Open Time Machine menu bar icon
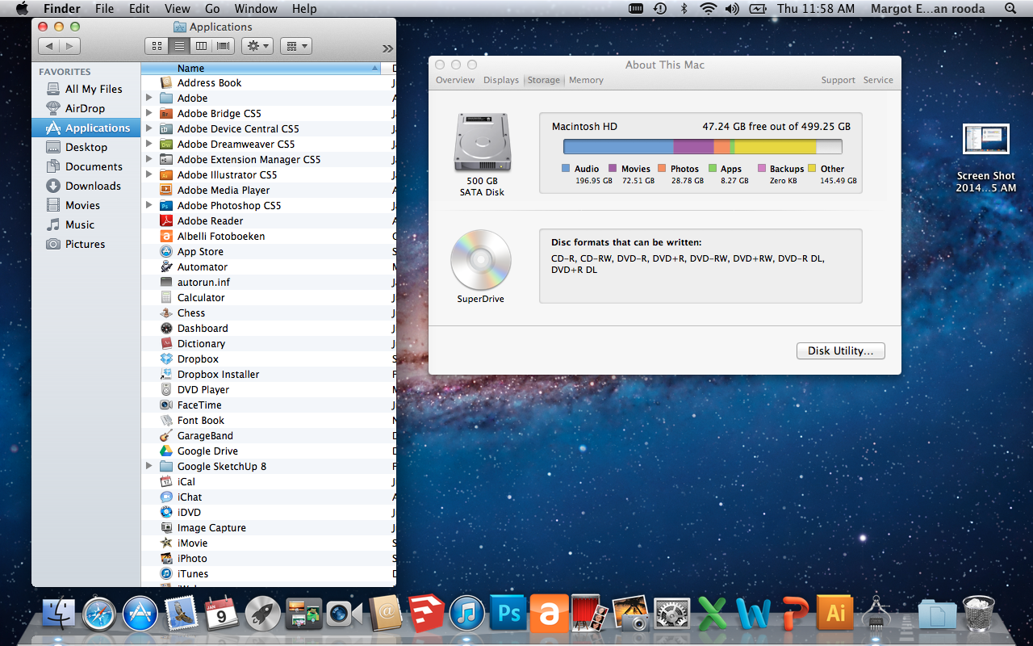Viewport: 1033px width, 646px height. point(660,9)
